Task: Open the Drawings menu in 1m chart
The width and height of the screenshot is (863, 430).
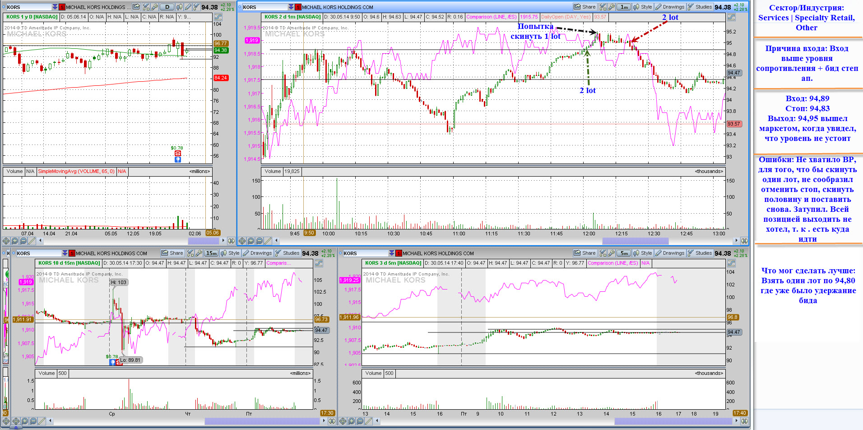Action: [x=670, y=7]
